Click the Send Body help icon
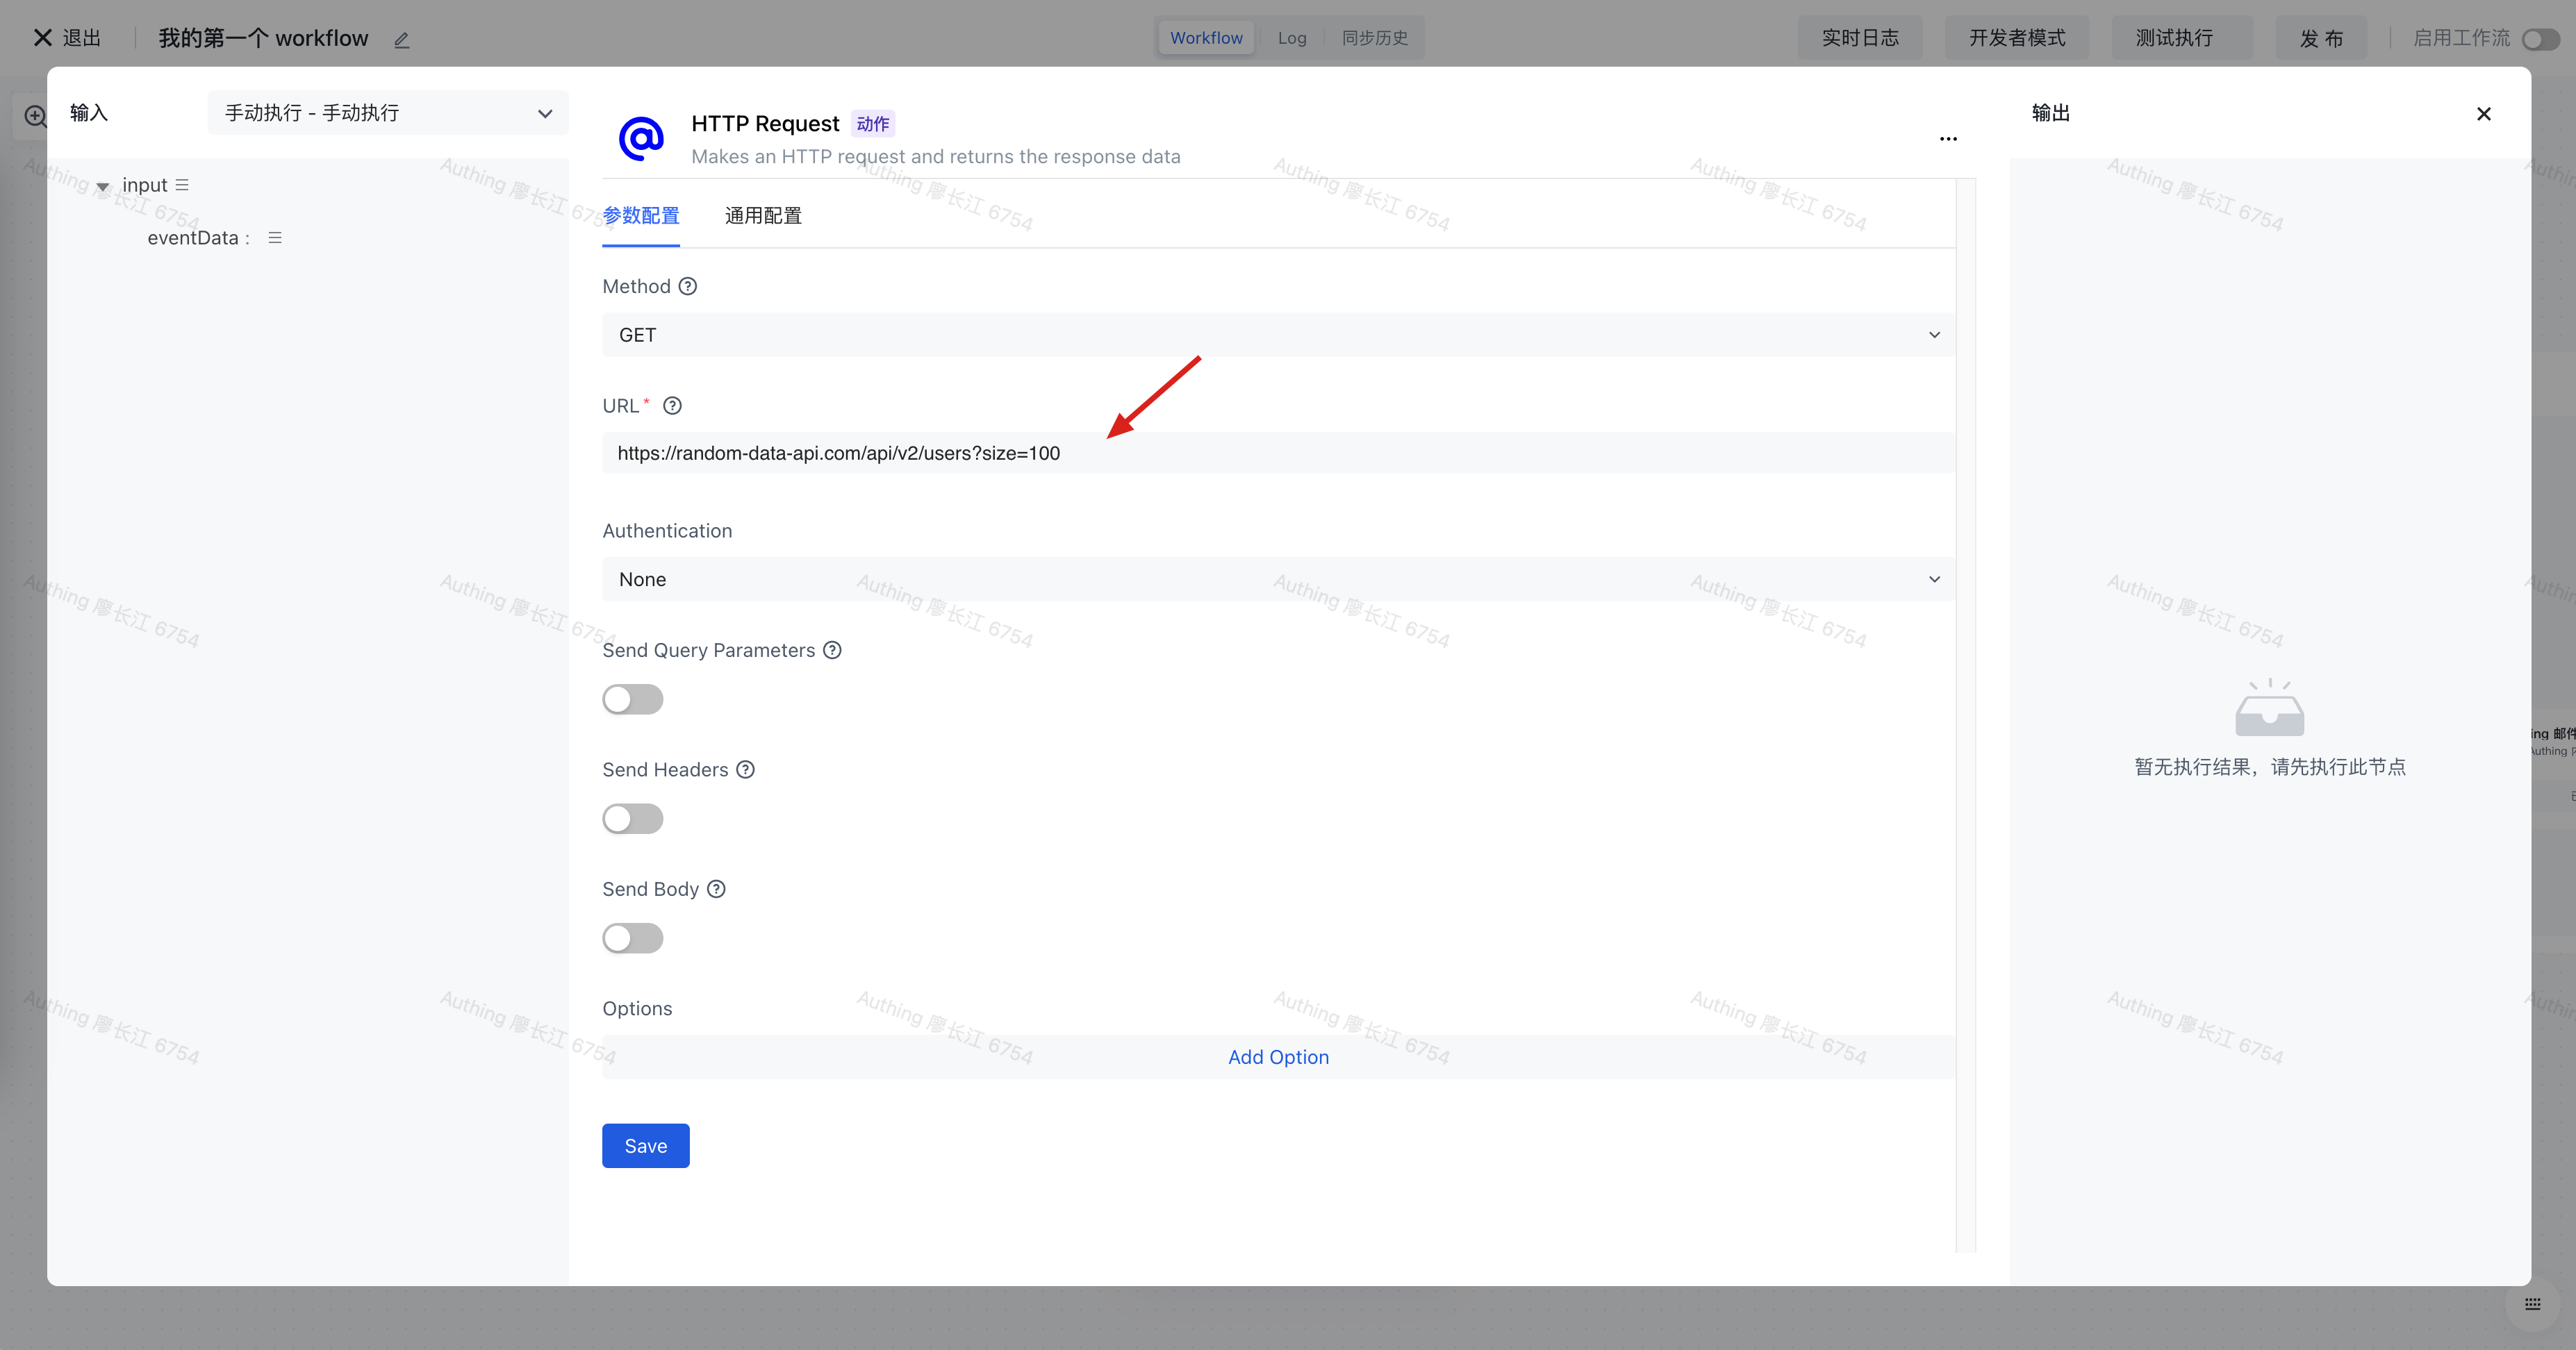 click(716, 890)
